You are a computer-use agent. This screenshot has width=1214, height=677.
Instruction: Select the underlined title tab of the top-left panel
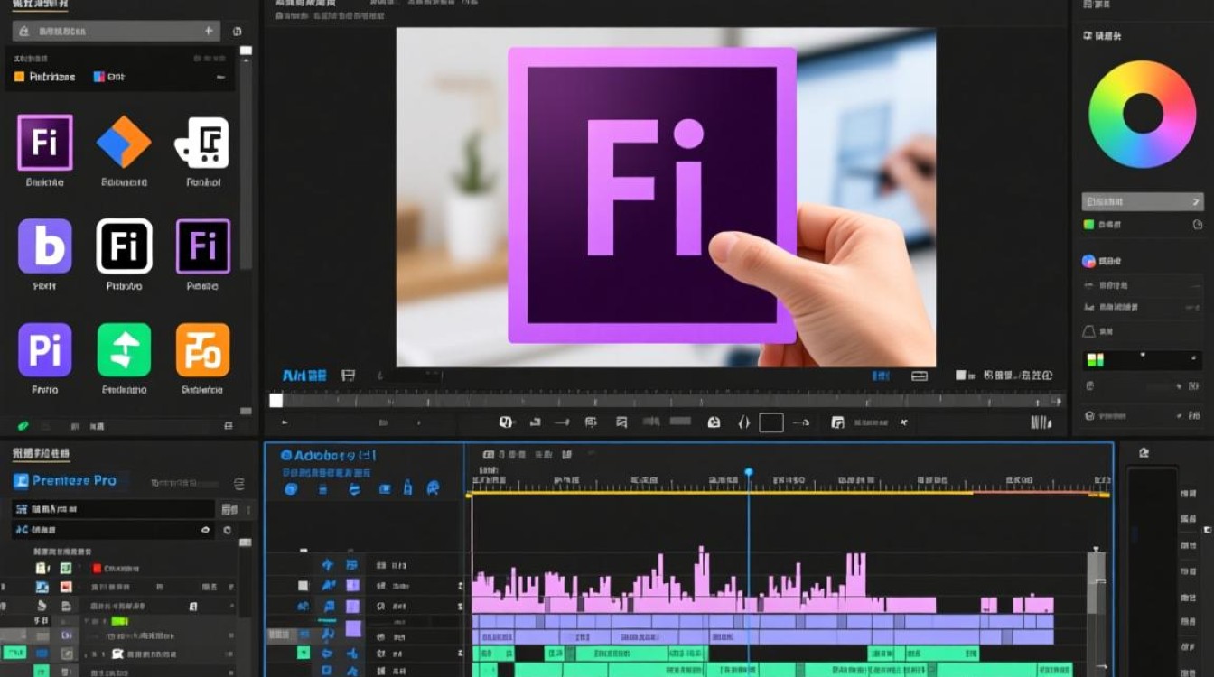[40, 4]
